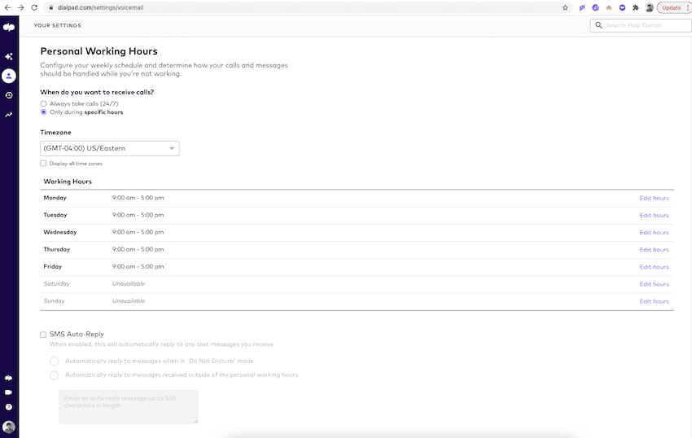The image size is (692, 438).
Task: Start a video meeting from the camera icon
Action: (x=9, y=392)
